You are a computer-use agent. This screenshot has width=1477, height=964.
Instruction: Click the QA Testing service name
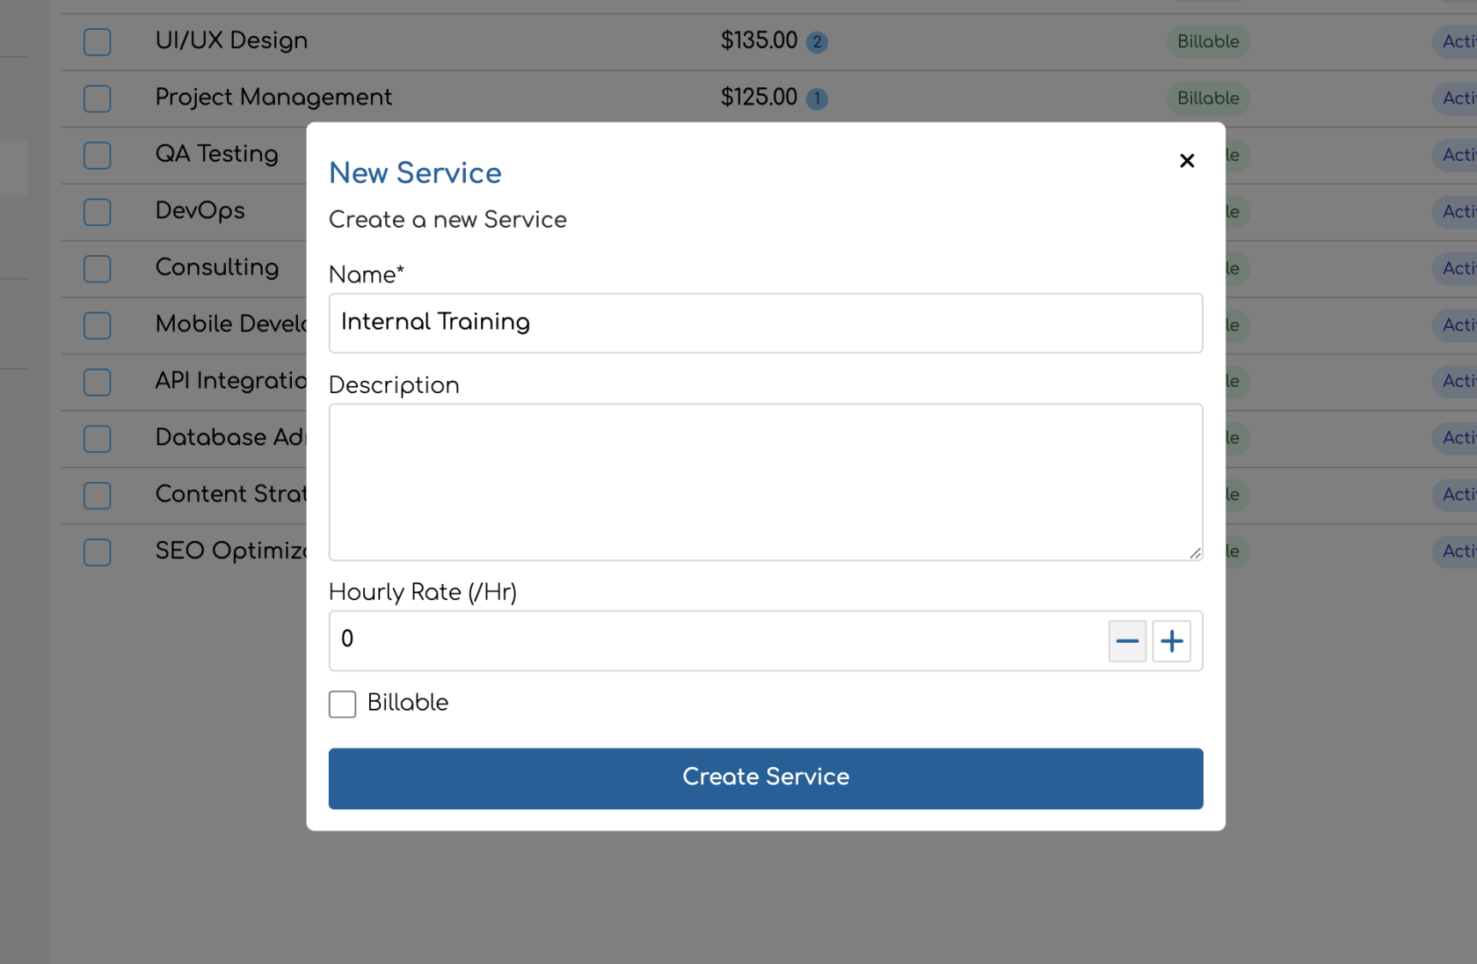pos(216,154)
